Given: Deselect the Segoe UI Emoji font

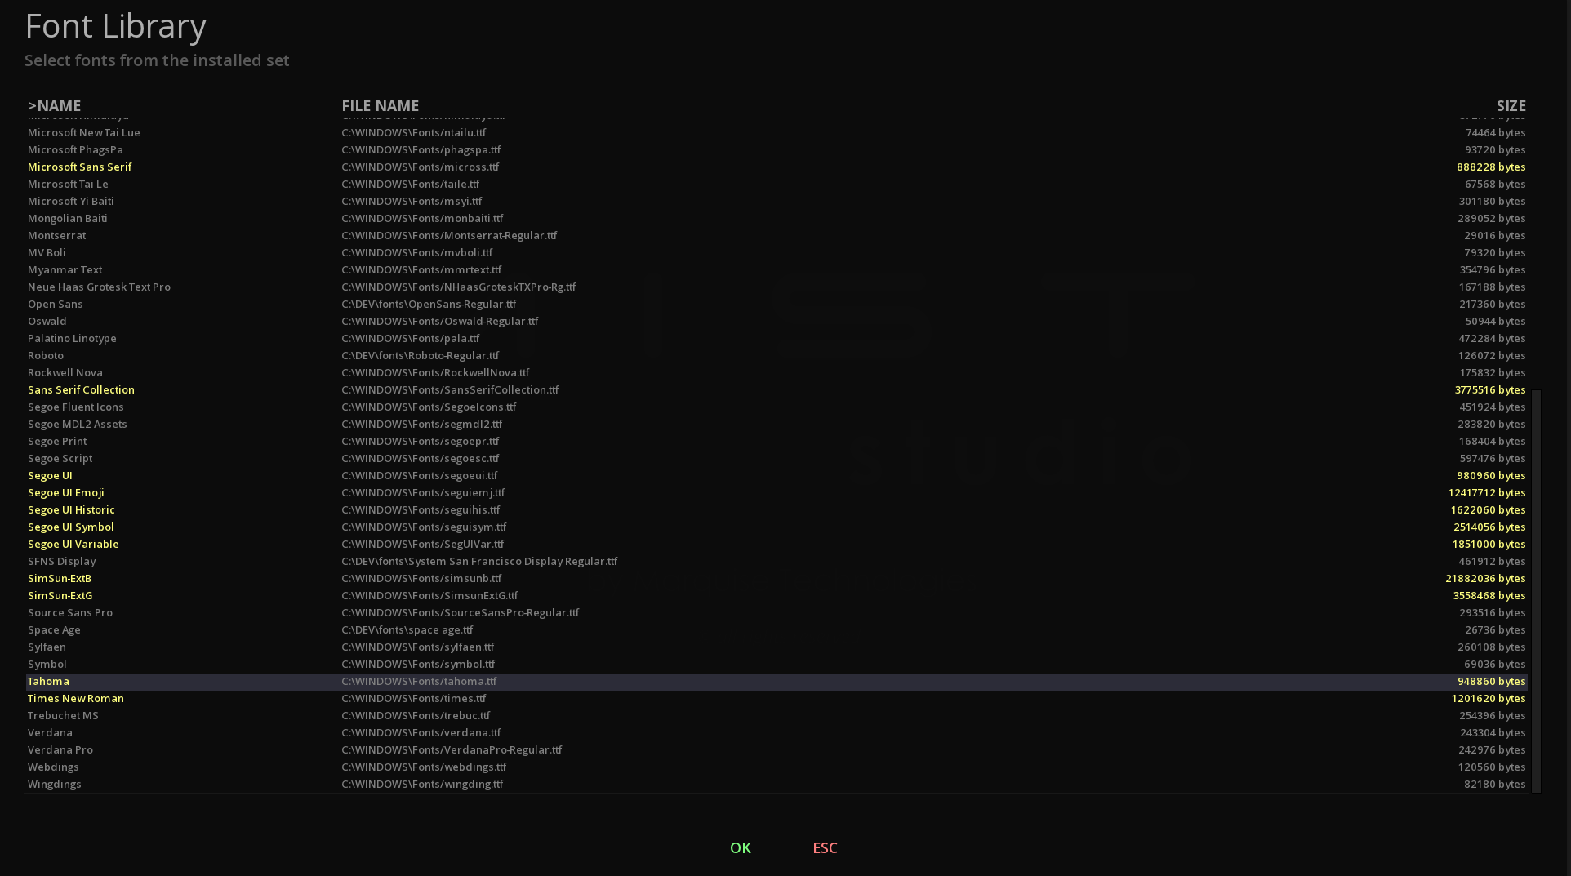Looking at the screenshot, I should [x=777, y=492].
